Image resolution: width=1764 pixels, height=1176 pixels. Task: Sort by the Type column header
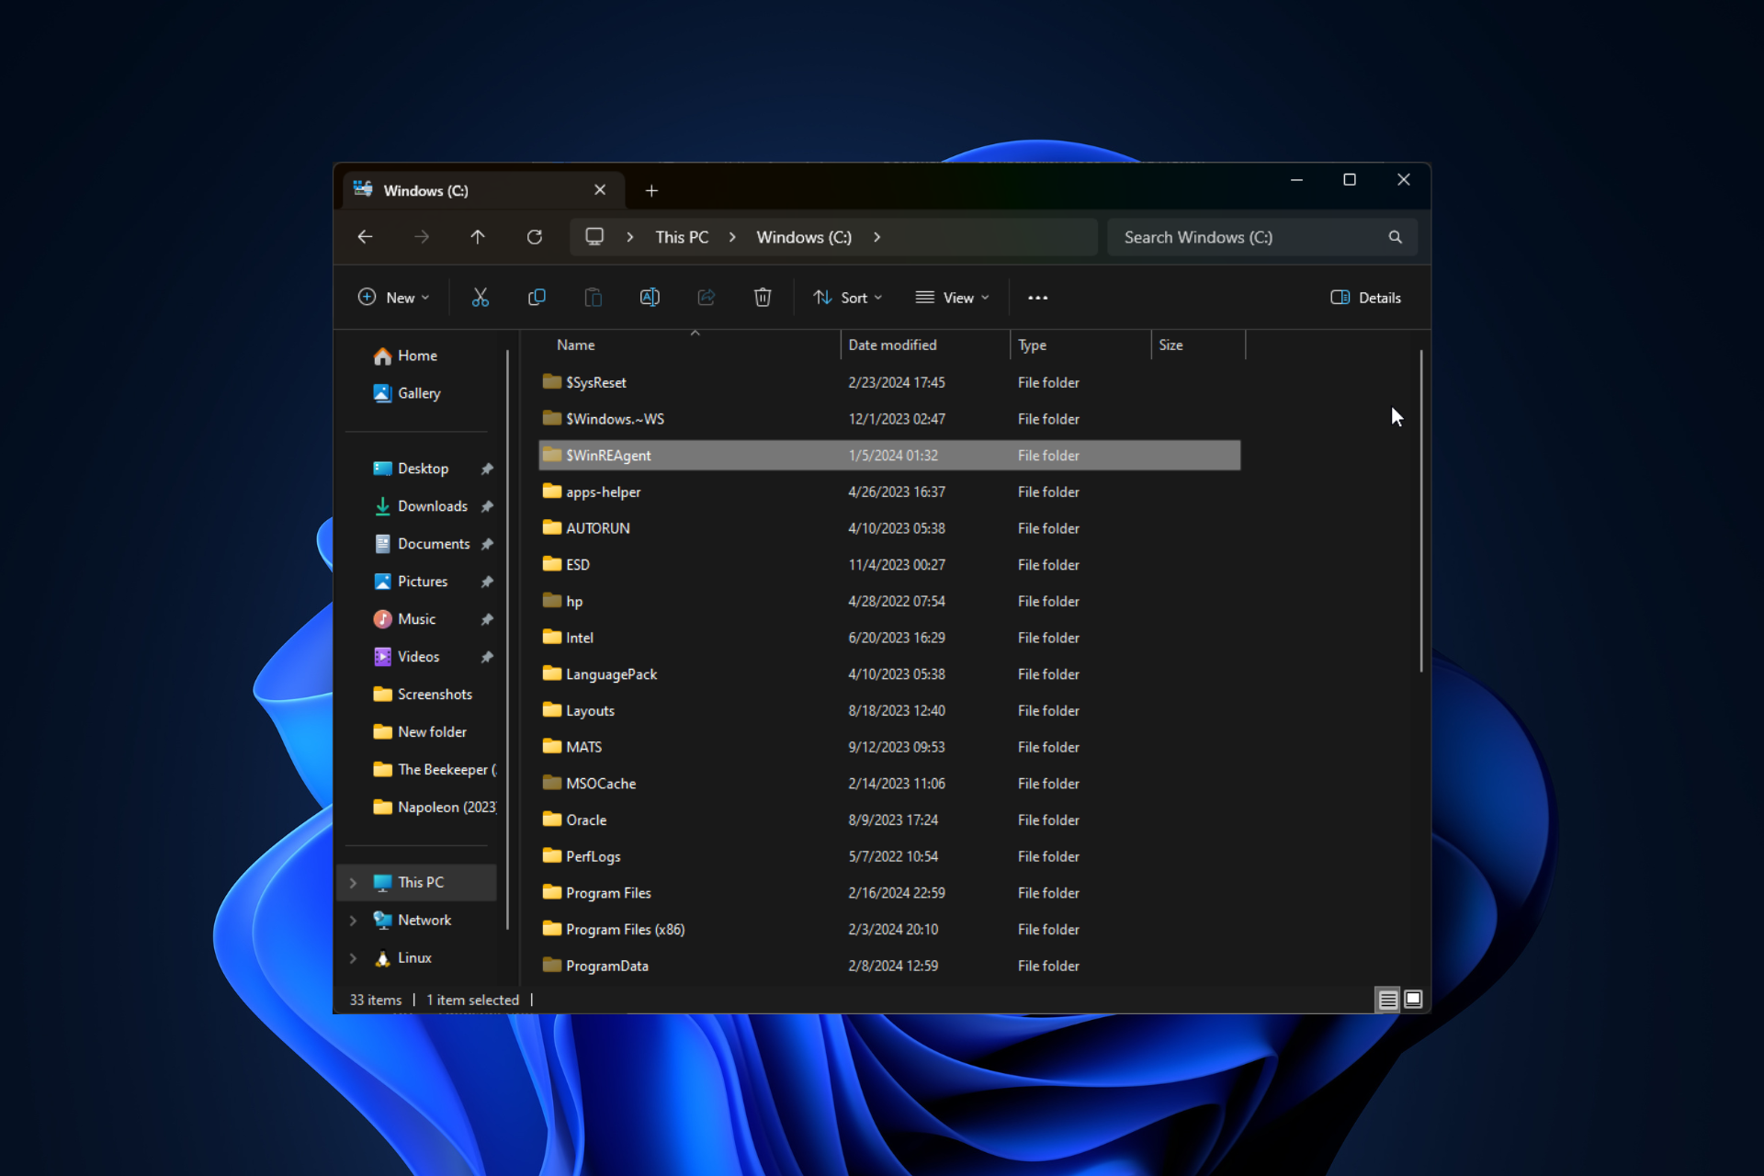1032,345
